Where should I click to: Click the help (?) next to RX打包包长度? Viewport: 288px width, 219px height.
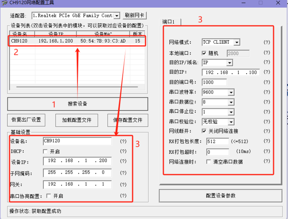click(x=267, y=141)
